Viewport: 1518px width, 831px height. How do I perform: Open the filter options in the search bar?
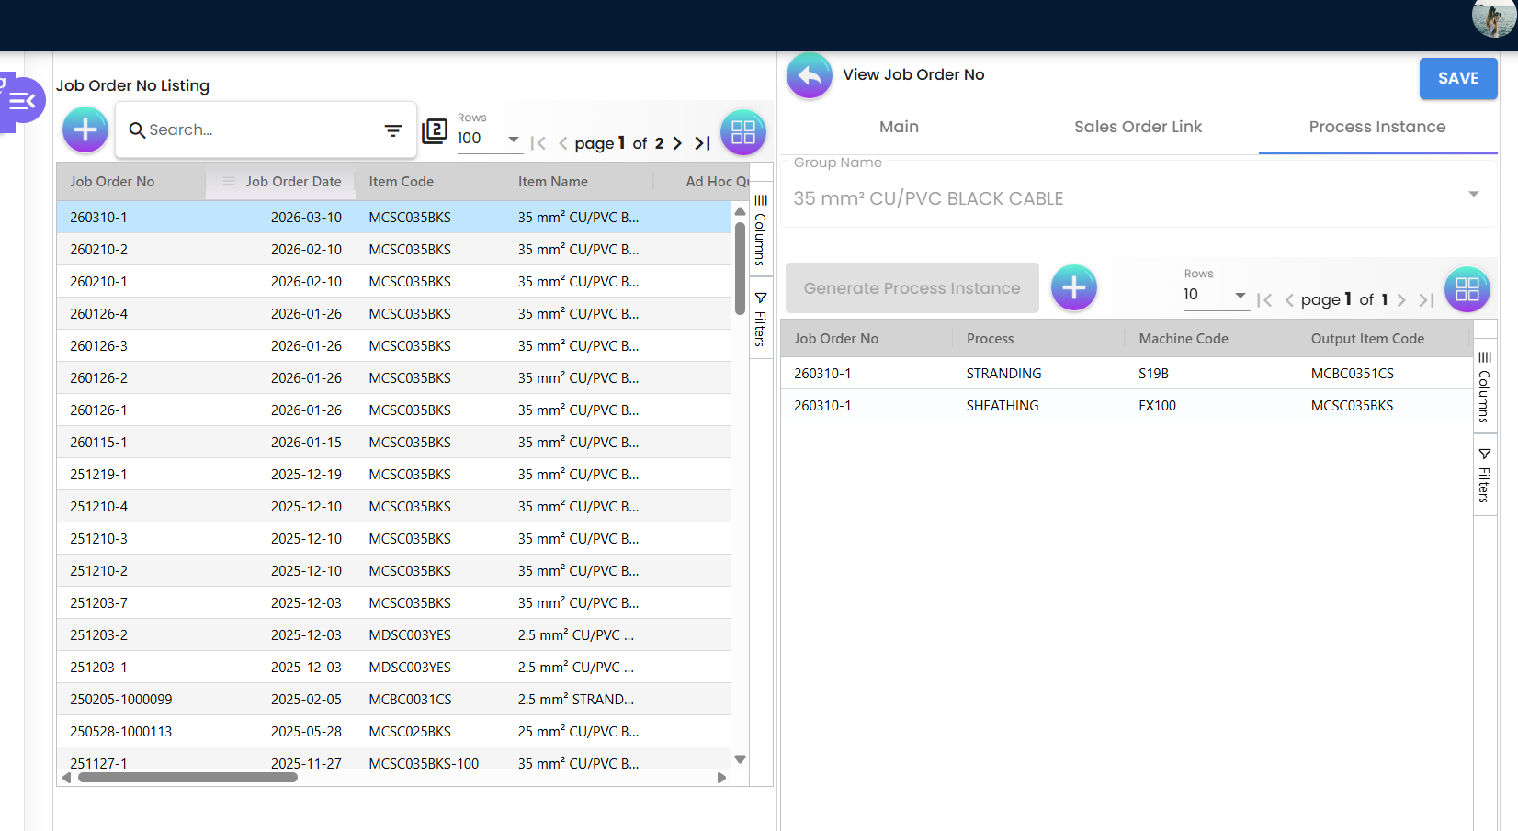tap(393, 129)
